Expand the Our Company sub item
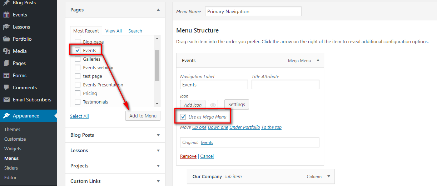This screenshot has height=186, width=437. point(329,176)
